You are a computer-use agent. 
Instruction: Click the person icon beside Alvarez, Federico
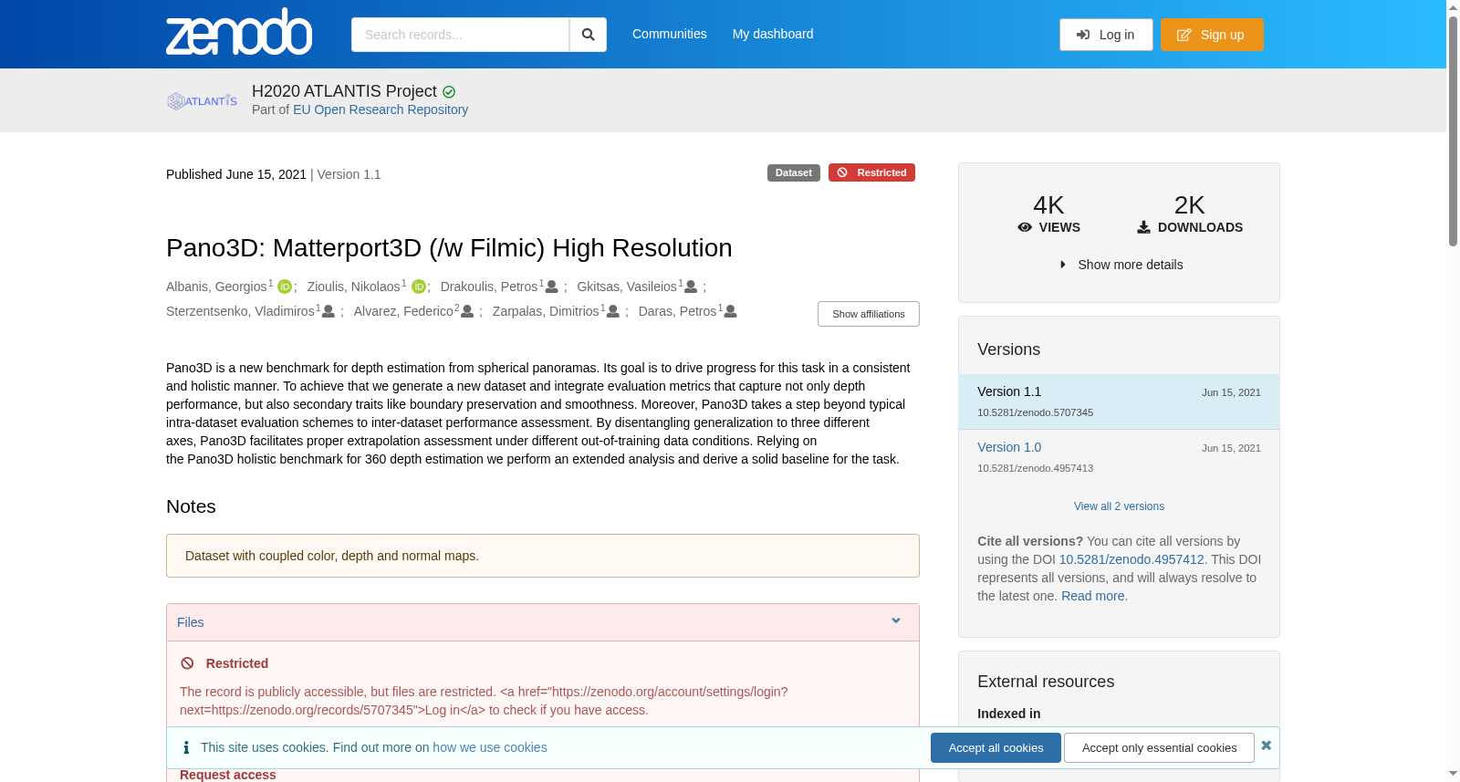467,311
